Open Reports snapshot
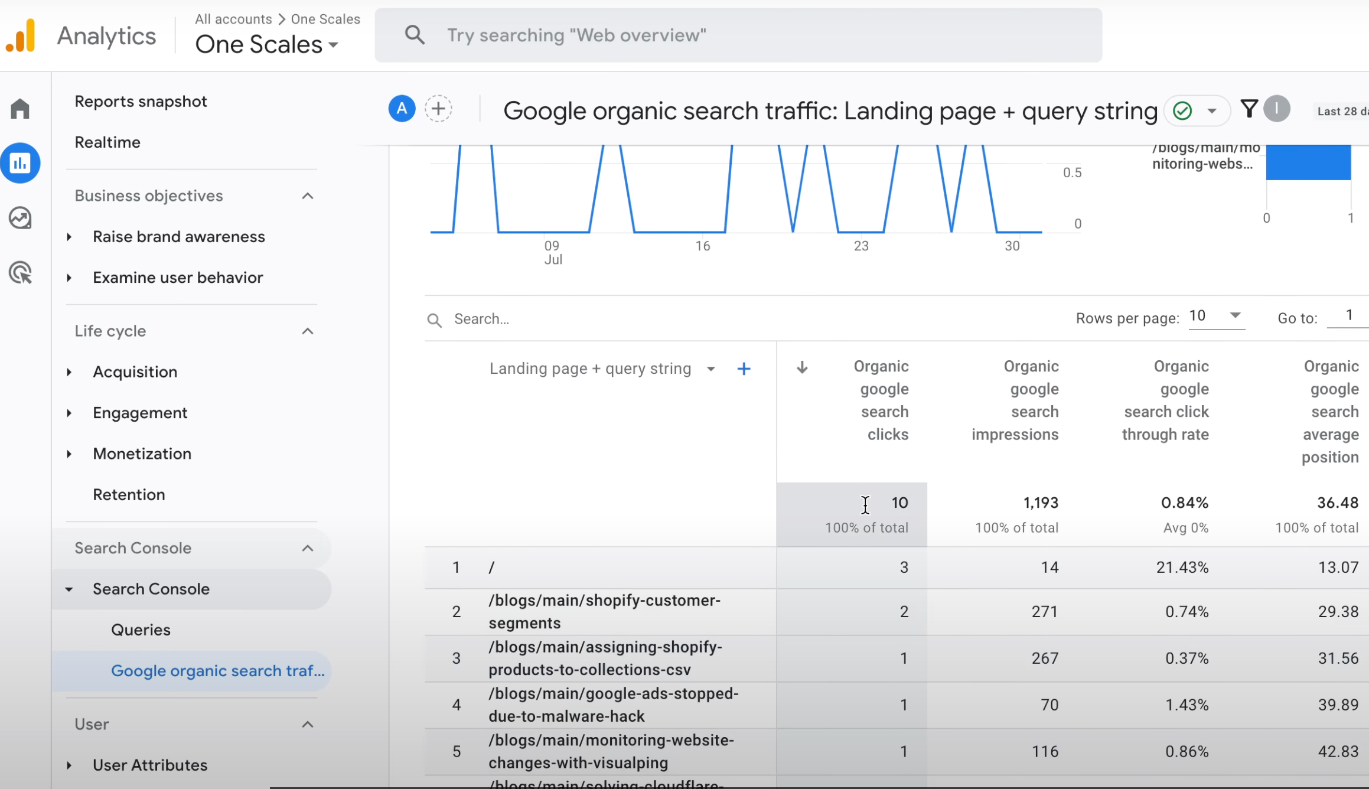Image resolution: width=1369 pixels, height=789 pixels. tap(141, 101)
